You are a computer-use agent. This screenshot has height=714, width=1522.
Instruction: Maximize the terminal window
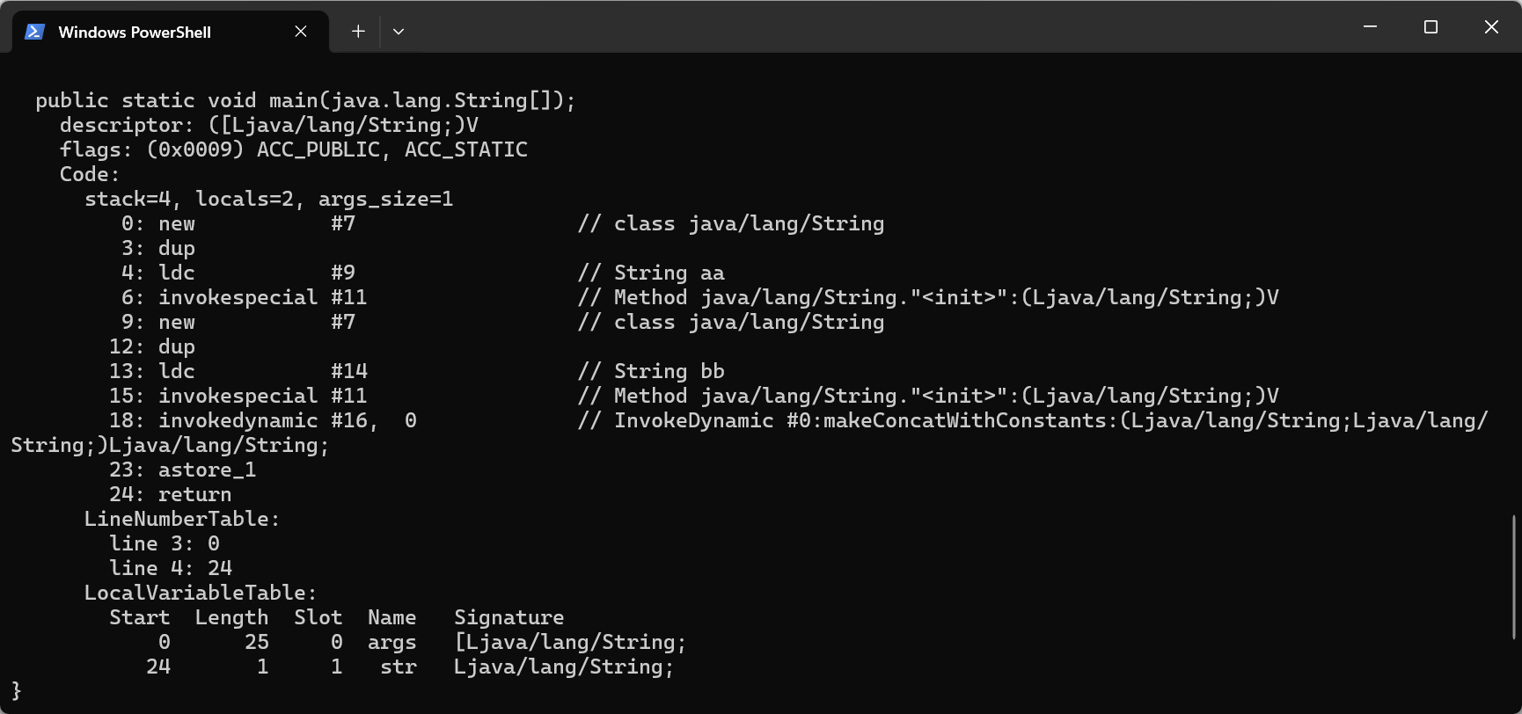pos(1431,27)
